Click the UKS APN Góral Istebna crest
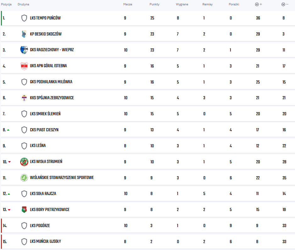 pos(24,66)
